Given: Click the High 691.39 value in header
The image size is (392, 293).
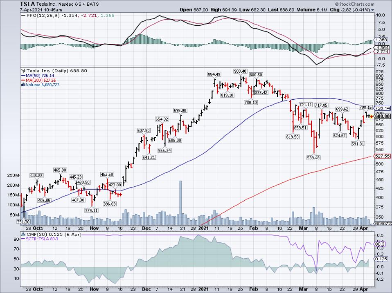Looking at the screenshot, I should pyautogui.click(x=223, y=10).
